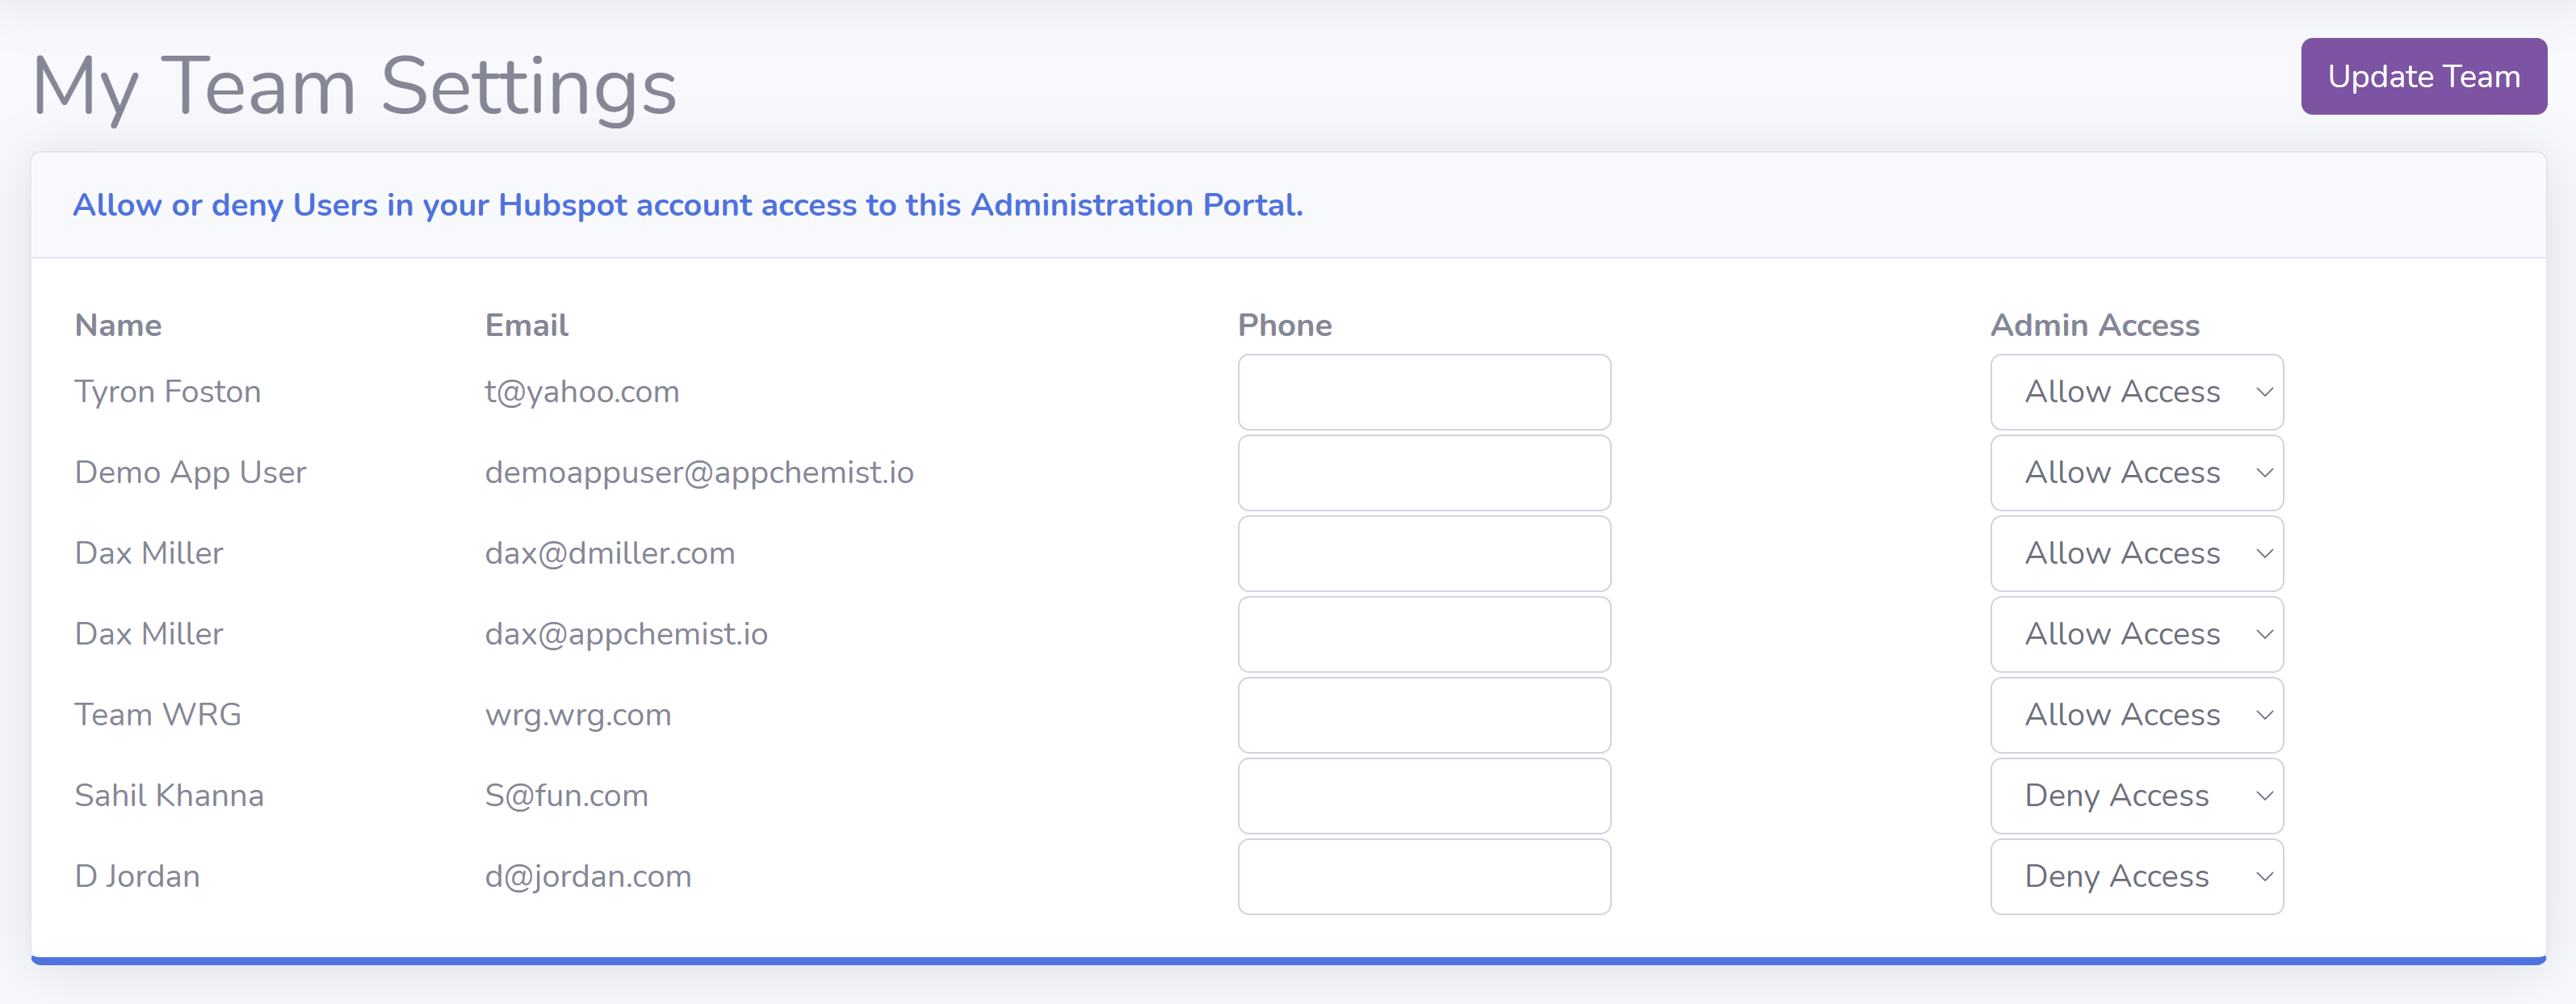This screenshot has height=1004, width=2576.
Task: Click the My Team Settings heading
Action: click(x=355, y=86)
